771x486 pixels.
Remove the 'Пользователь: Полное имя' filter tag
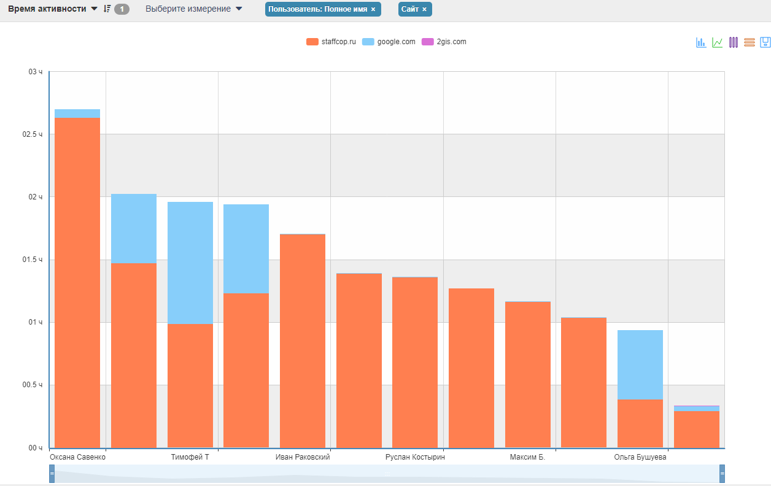[373, 9]
